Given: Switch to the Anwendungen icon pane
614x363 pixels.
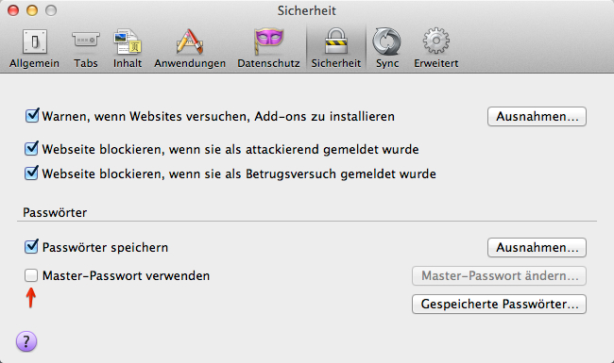Looking at the screenshot, I should [x=190, y=41].
